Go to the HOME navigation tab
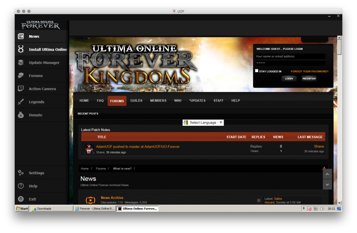Viewport: 357px width, 233px height. (84, 100)
